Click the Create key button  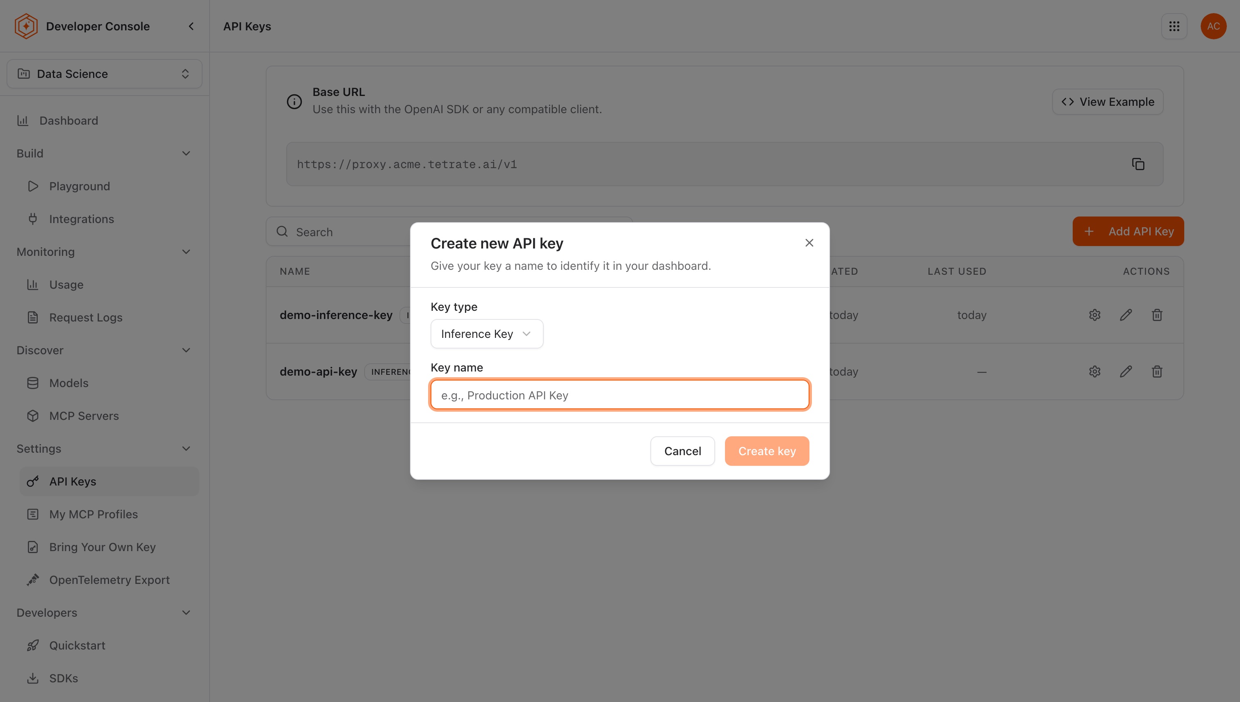[766, 451]
